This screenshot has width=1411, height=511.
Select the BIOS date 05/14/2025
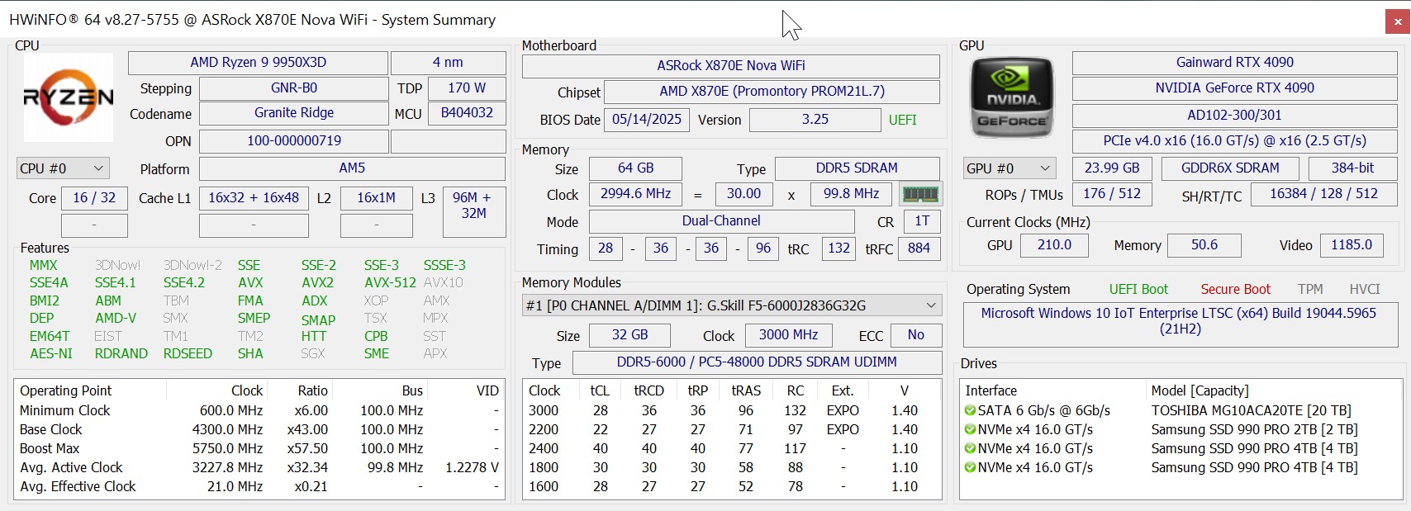[x=646, y=120]
